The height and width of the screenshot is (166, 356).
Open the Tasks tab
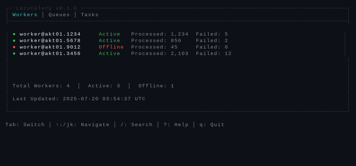click(x=90, y=15)
